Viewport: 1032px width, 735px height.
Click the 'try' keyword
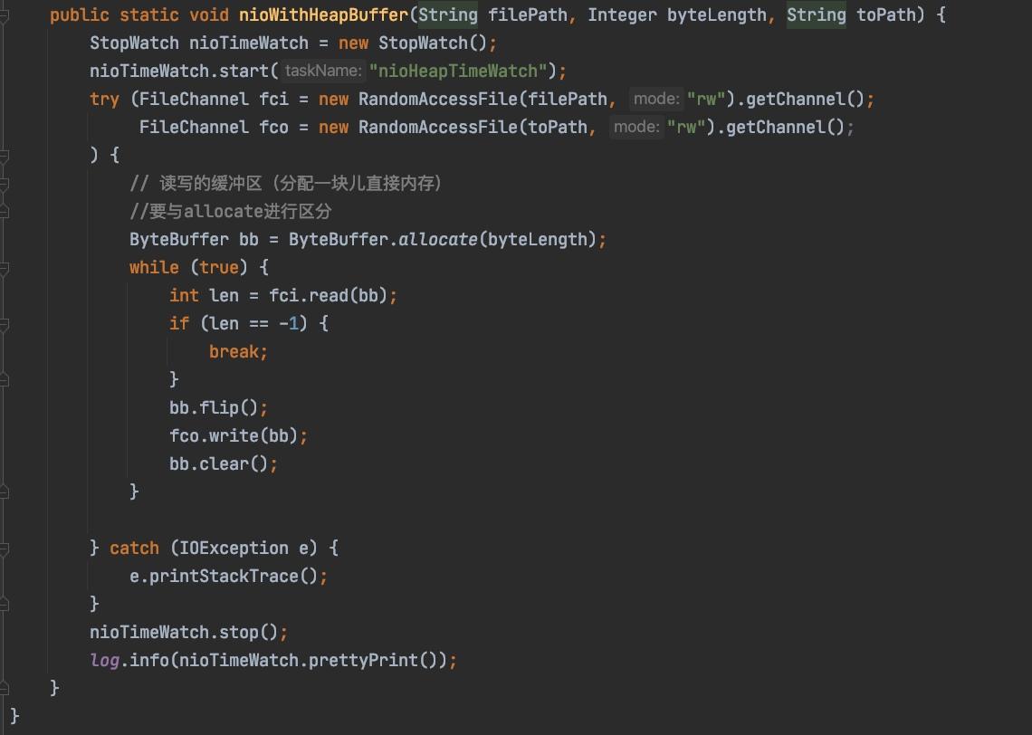pyautogui.click(x=104, y=100)
